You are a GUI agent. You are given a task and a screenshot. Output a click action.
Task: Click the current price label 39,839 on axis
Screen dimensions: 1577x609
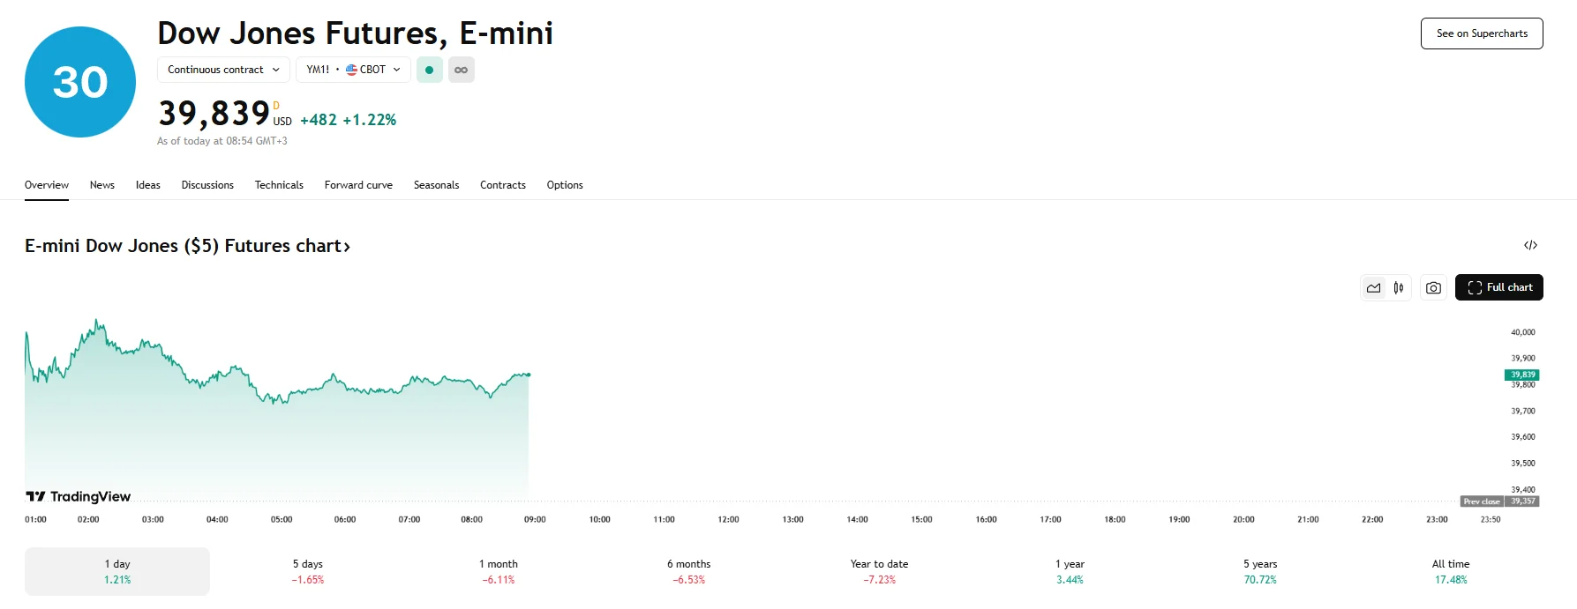[1521, 375]
